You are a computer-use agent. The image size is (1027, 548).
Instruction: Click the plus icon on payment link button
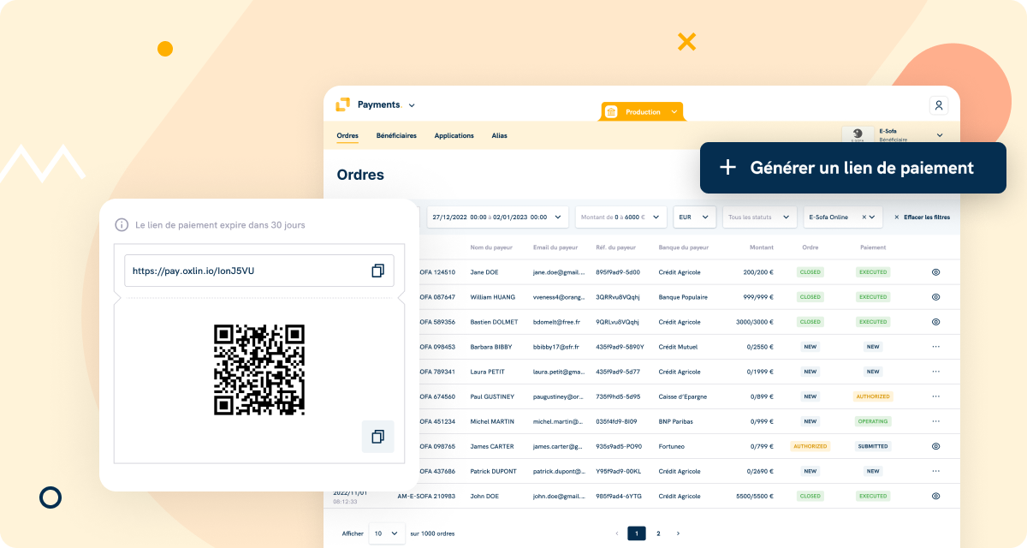click(x=727, y=168)
